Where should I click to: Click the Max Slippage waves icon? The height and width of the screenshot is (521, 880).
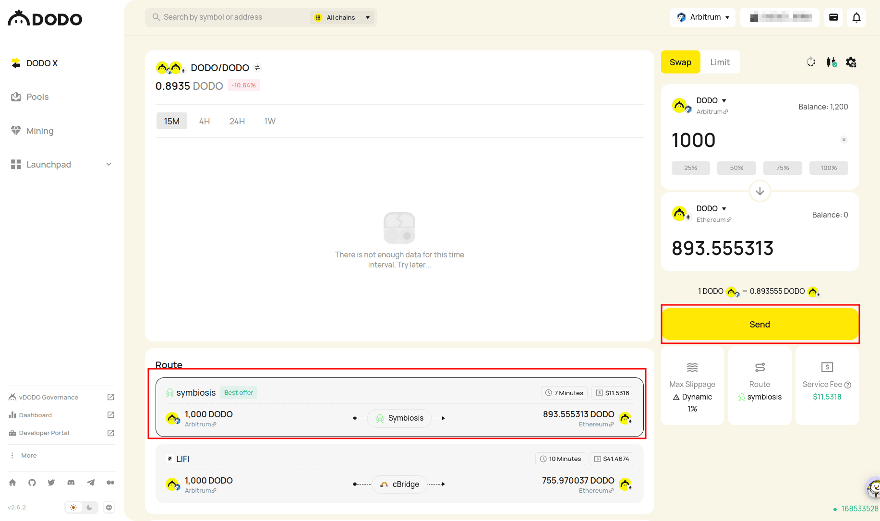point(692,367)
